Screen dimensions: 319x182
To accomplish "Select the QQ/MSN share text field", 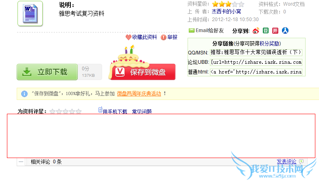I will [256, 52].
